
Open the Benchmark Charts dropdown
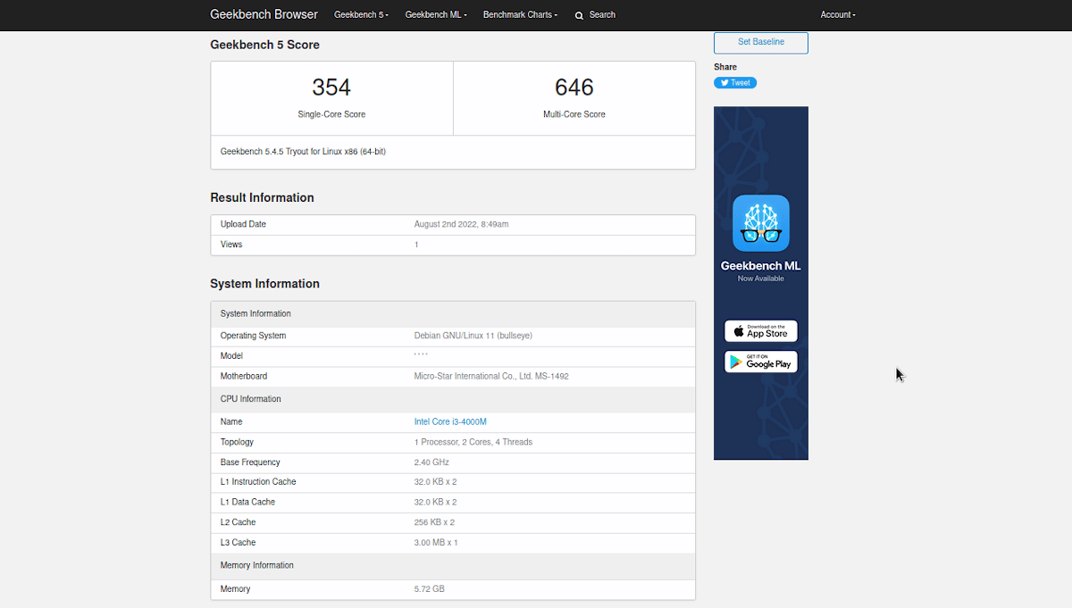click(520, 15)
